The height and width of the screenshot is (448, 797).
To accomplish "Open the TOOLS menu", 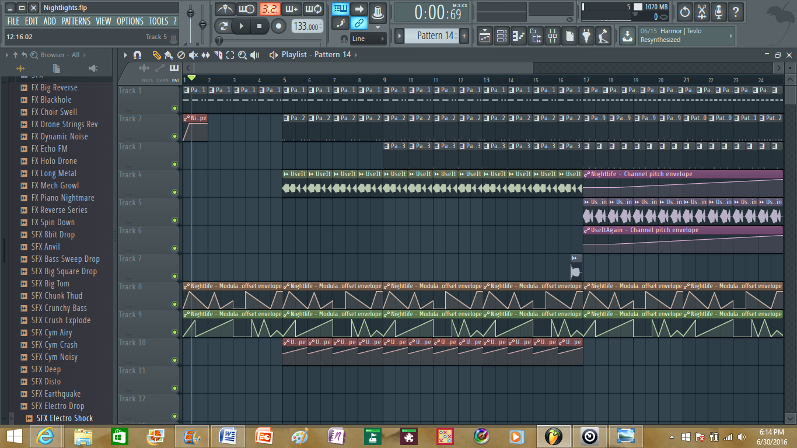I will coord(158,21).
